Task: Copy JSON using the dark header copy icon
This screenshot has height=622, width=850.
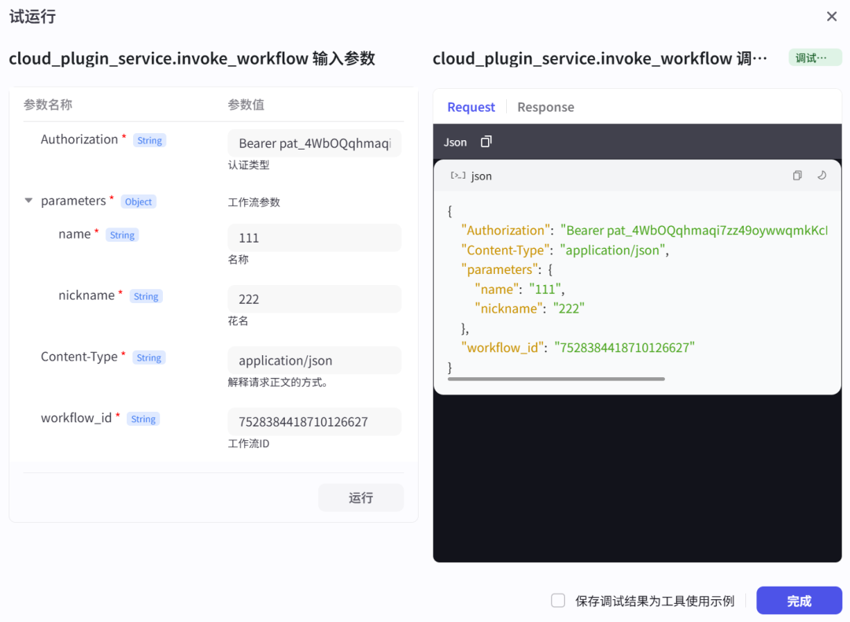Action: 486,142
